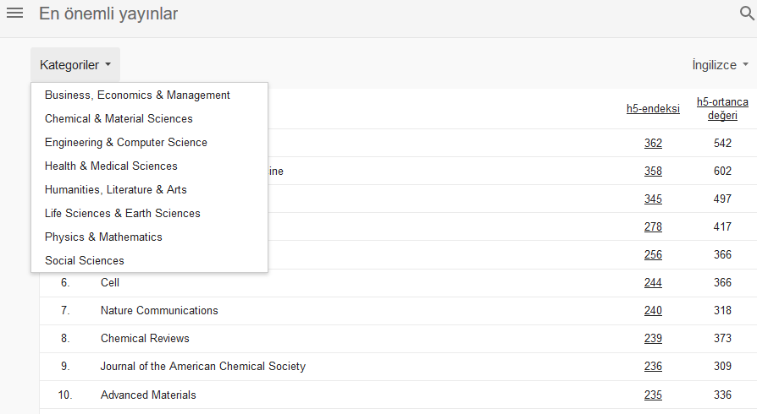The image size is (757, 414).
Task: Open the İngilizce language dropdown
Action: click(x=720, y=65)
